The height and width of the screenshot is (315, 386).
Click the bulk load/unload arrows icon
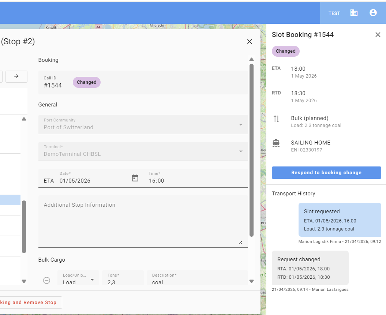tap(276, 119)
